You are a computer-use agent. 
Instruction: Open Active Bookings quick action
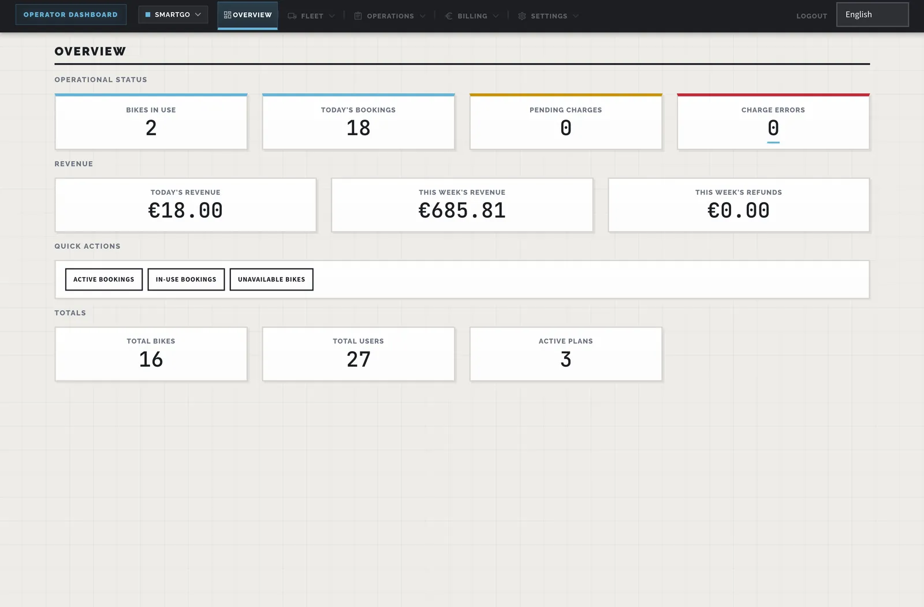coord(104,280)
